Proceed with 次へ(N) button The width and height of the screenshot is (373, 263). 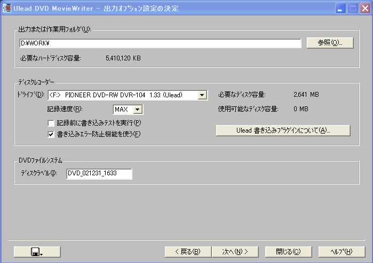pos(235,252)
